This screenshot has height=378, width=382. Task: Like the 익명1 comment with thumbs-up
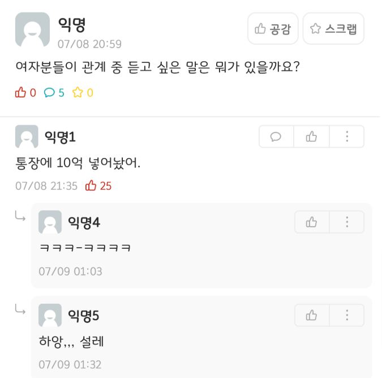[311, 137]
